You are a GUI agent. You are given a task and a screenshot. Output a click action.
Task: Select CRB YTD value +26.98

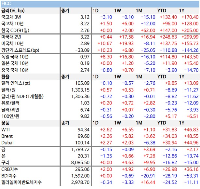point(170,169)
